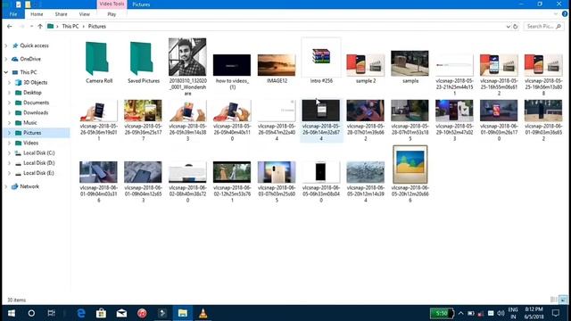The image size is (571, 321).
Task: Show hidden tray icons chevron
Action: pyautogui.click(x=460, y=313)
